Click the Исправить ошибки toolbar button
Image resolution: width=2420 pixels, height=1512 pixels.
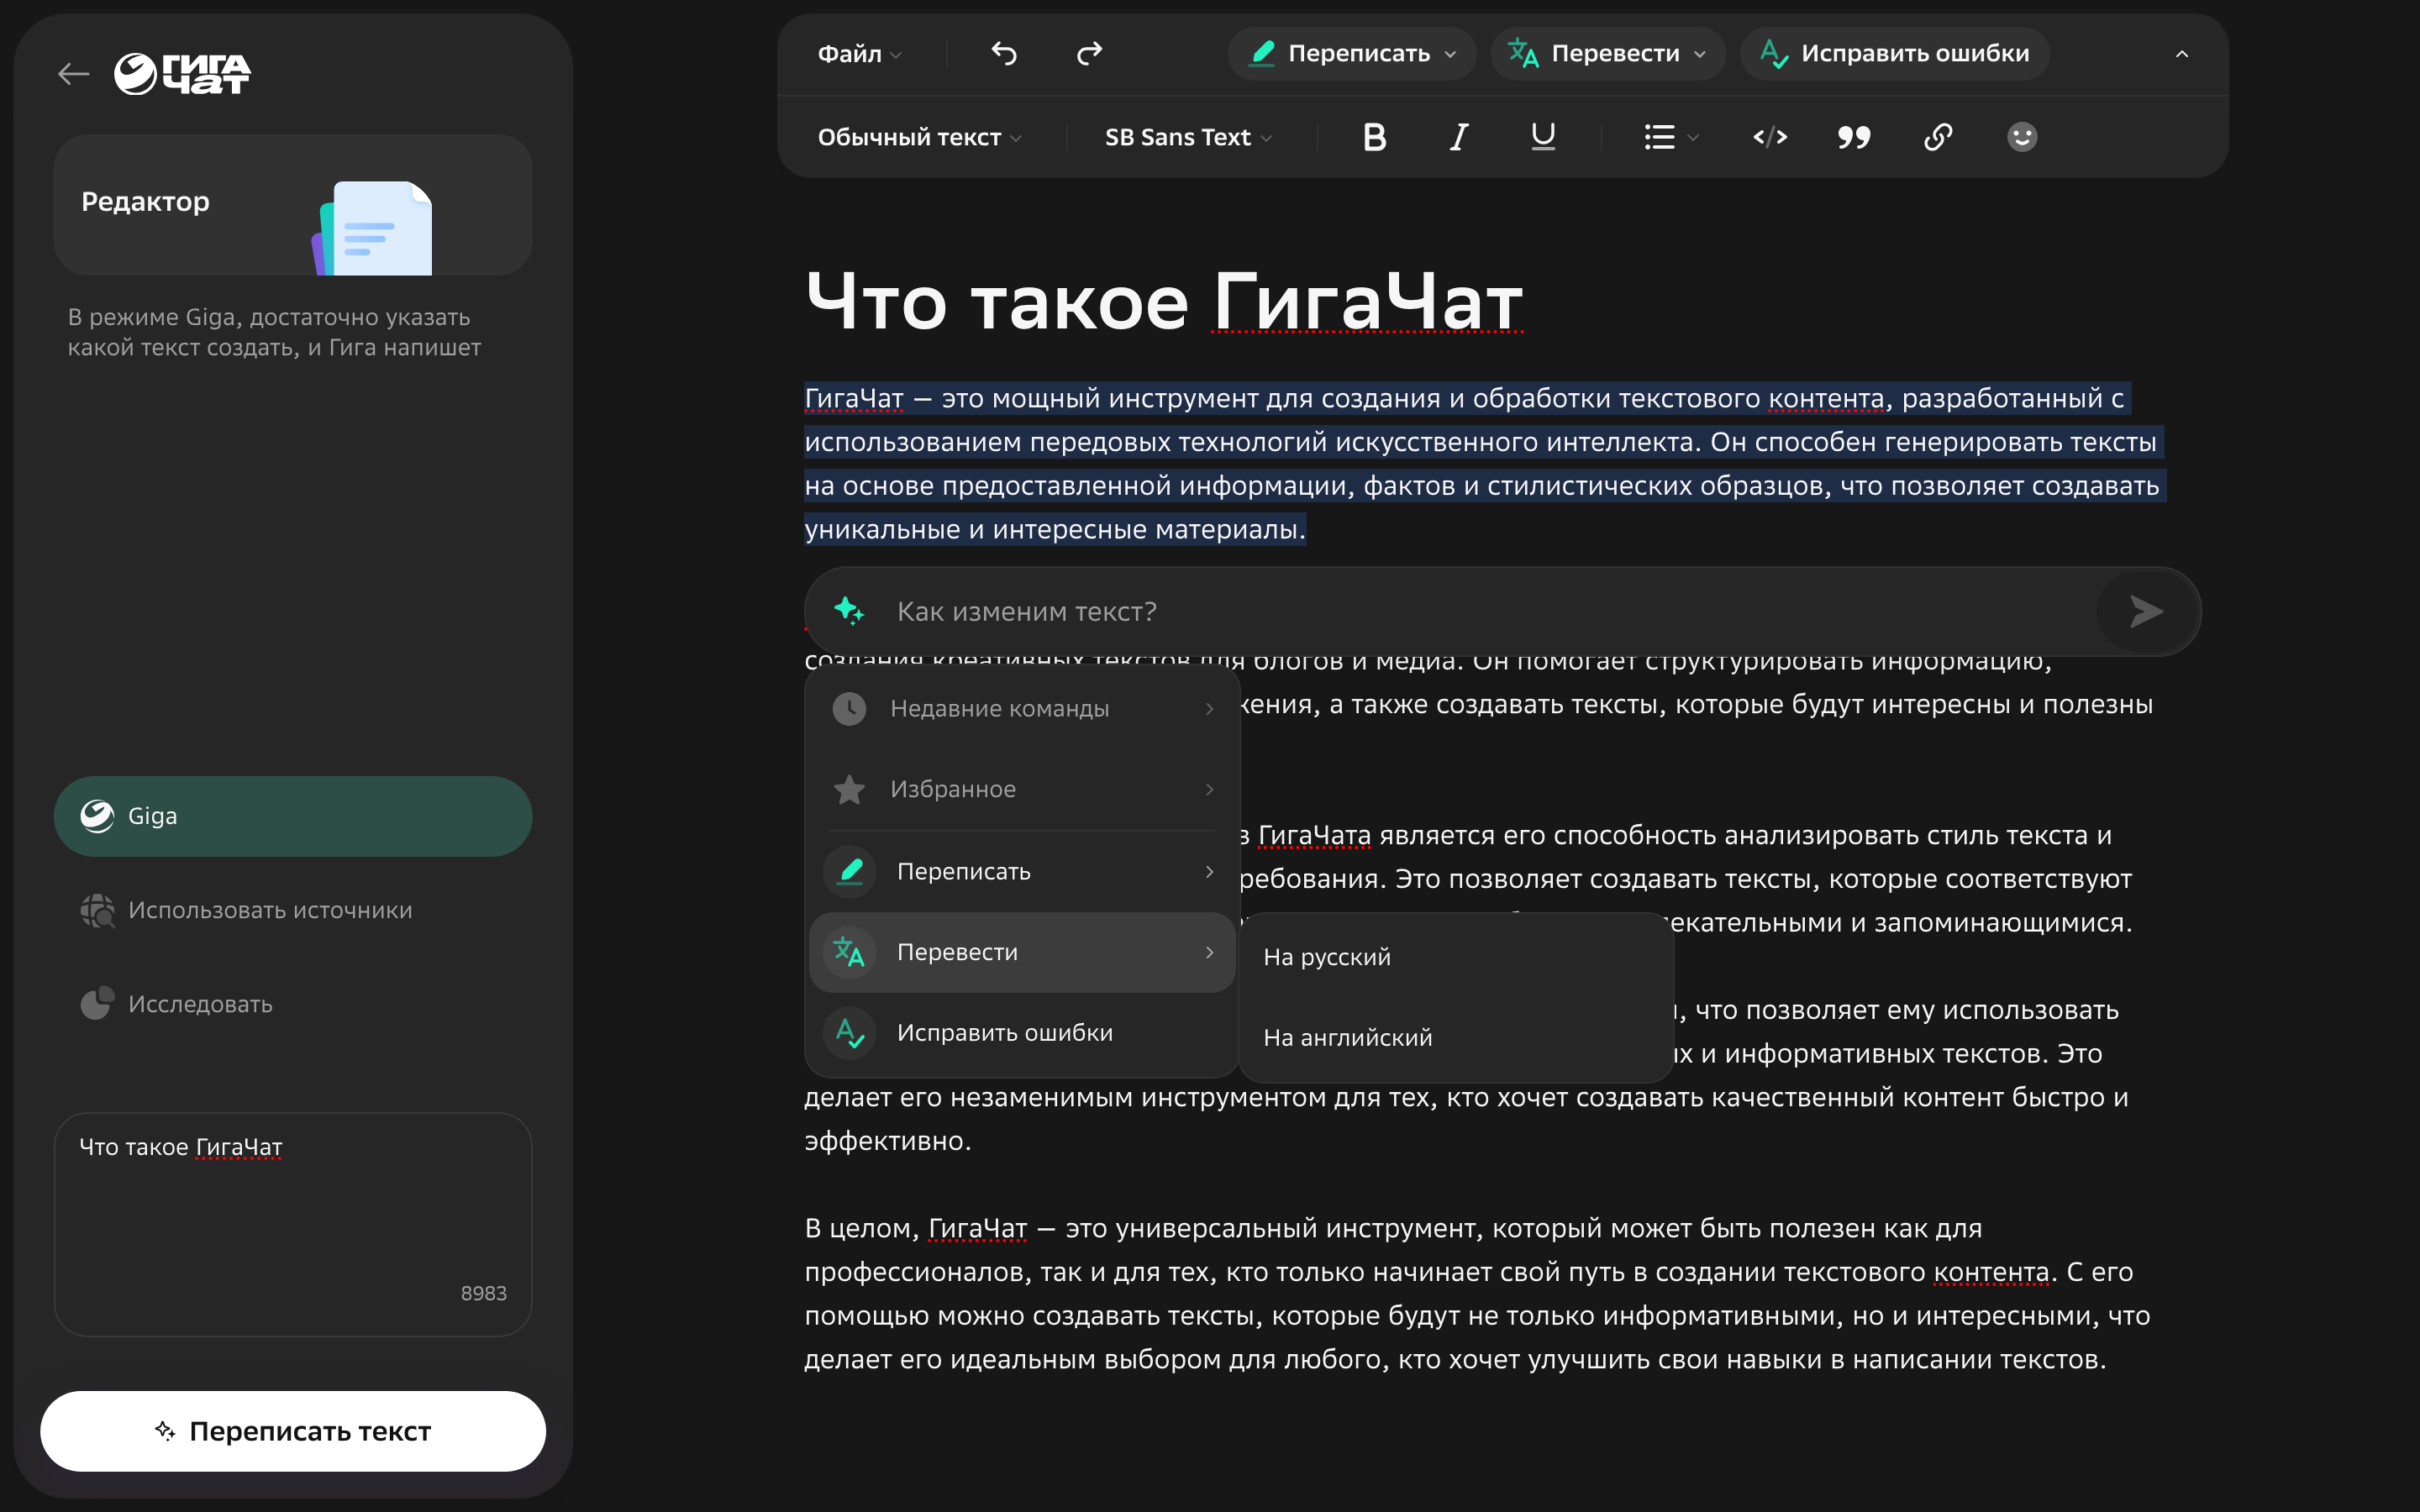(1895, 54)
